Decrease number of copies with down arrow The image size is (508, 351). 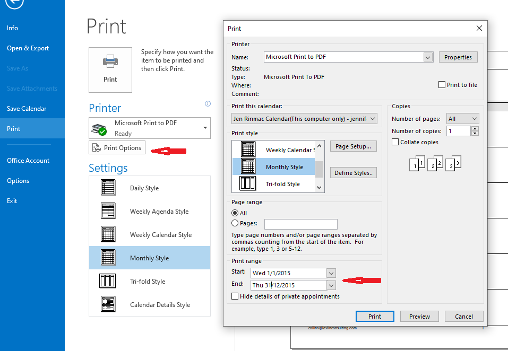tap(475, 133)
